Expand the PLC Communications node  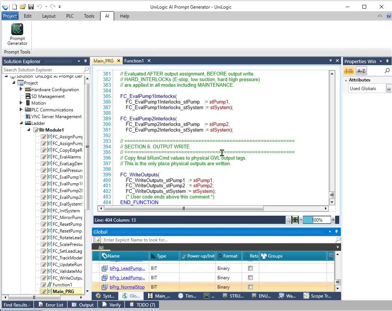[21, 109]
